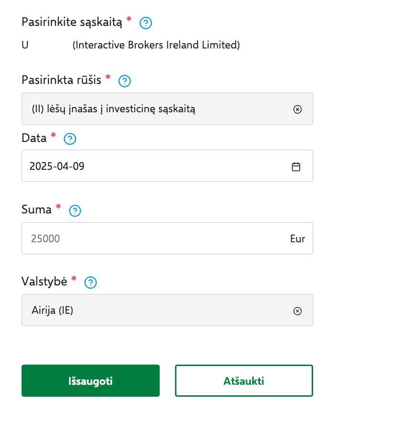Open help icon next to Valstybė
The height and width of the screenshot is (426, 398).
click(x=91, y=283)
